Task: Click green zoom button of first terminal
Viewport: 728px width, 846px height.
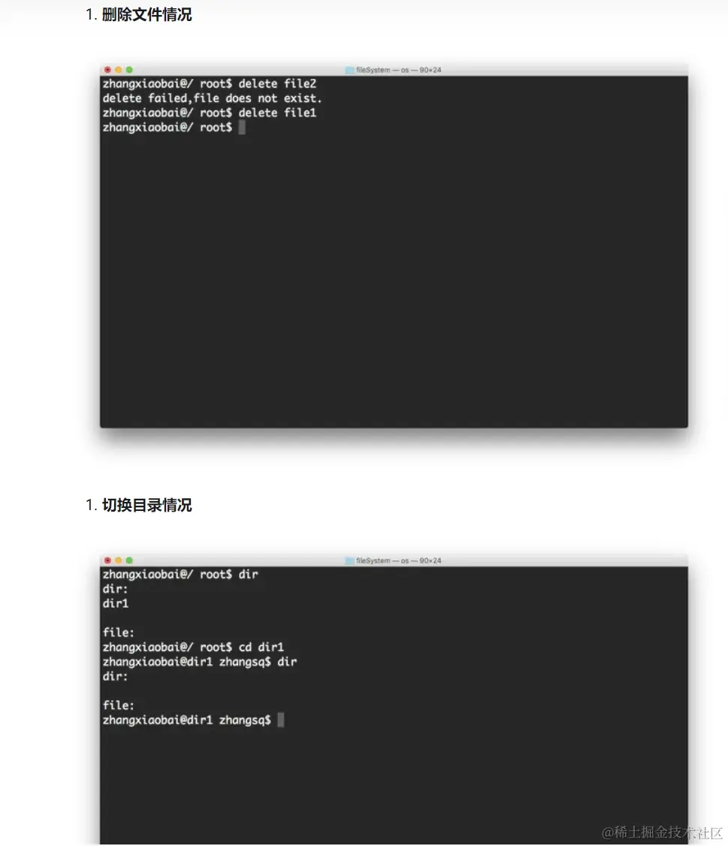Action: [x=129, y=70]
